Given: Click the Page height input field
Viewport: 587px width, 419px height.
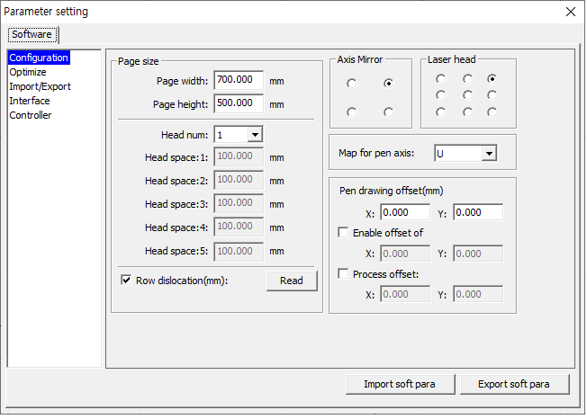Looking at the screenshot, I should (239, 103).
